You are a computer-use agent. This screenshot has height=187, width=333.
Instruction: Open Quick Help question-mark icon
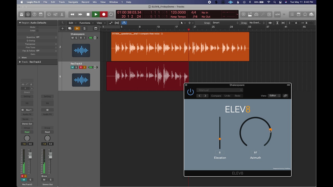click(x=34, y=14)
